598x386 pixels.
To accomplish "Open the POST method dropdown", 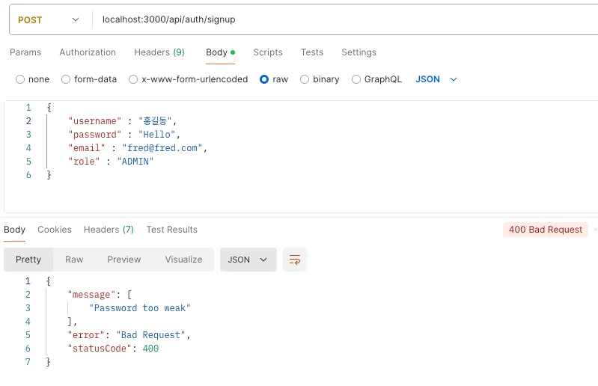I will [x=49, y=19].
